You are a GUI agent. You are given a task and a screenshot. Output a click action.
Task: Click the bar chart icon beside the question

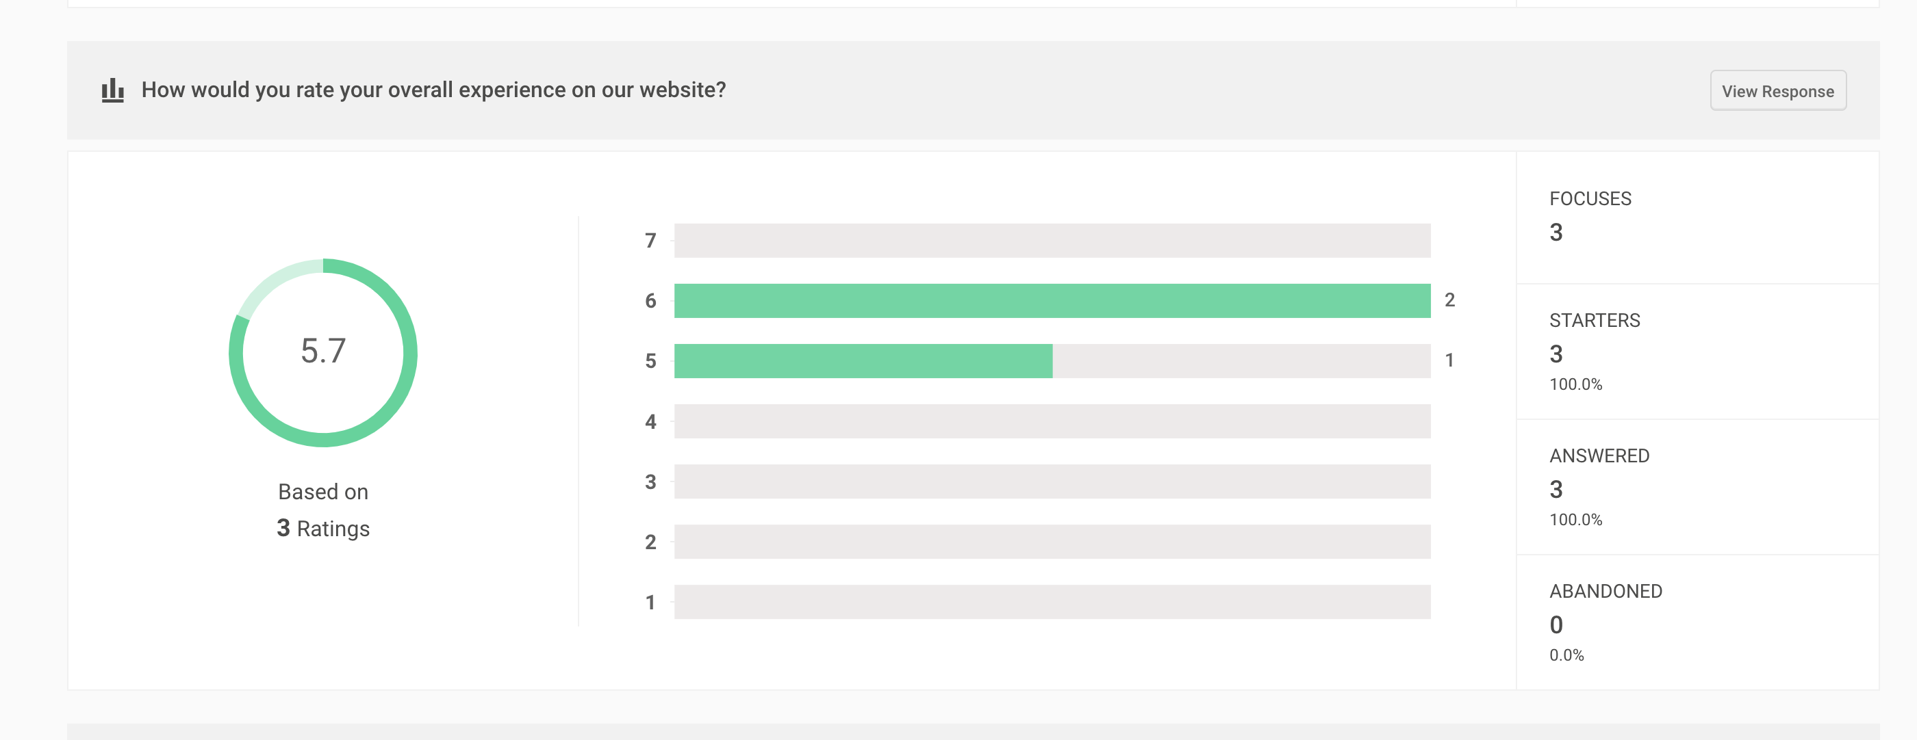[112, 90]
